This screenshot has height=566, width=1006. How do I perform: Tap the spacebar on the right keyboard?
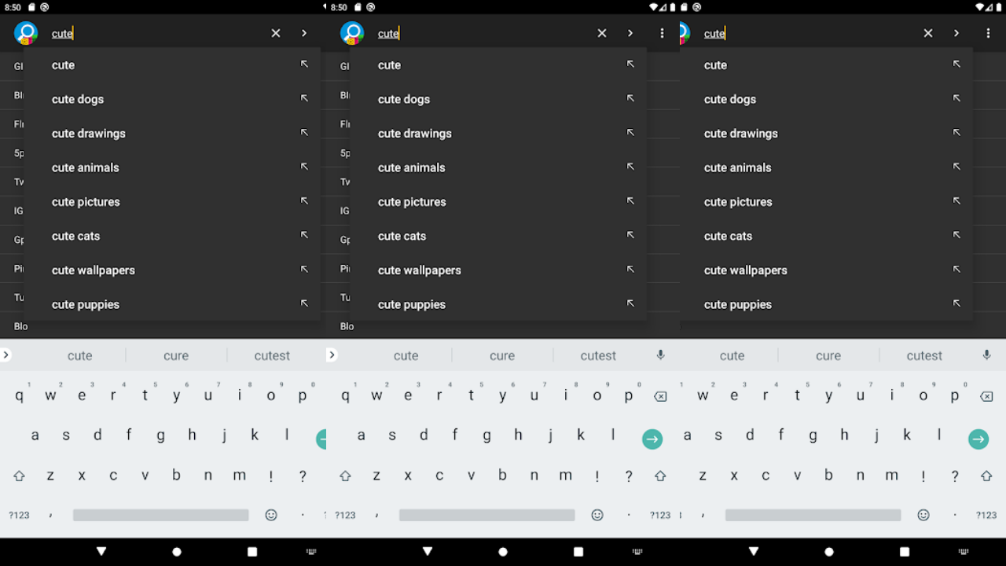coord(813,515)
